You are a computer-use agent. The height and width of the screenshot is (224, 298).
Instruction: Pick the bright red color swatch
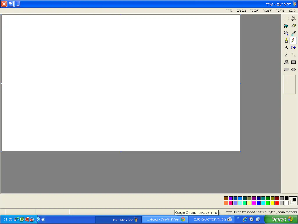pos(277,203)
